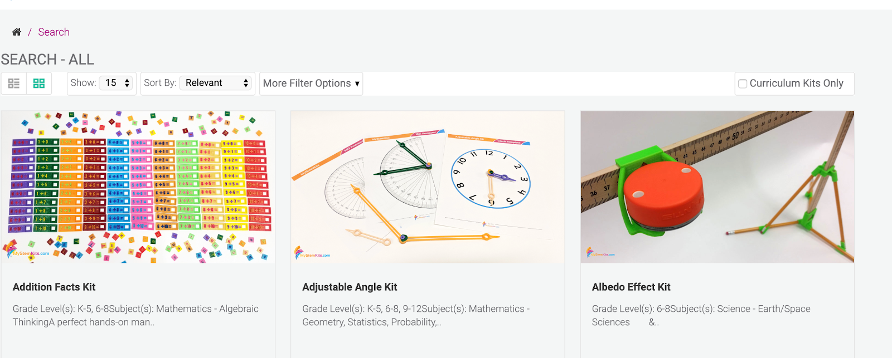
Task: Click the Search breadcrumb link
Action: coord(54,32)
